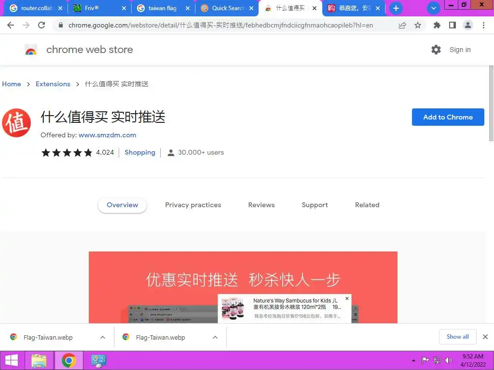Open the Support tab
494x370 pixels.
(x=315, y=205)
